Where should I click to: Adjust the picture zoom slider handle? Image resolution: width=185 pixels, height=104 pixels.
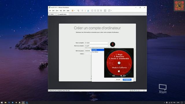(x=121, y=76)
